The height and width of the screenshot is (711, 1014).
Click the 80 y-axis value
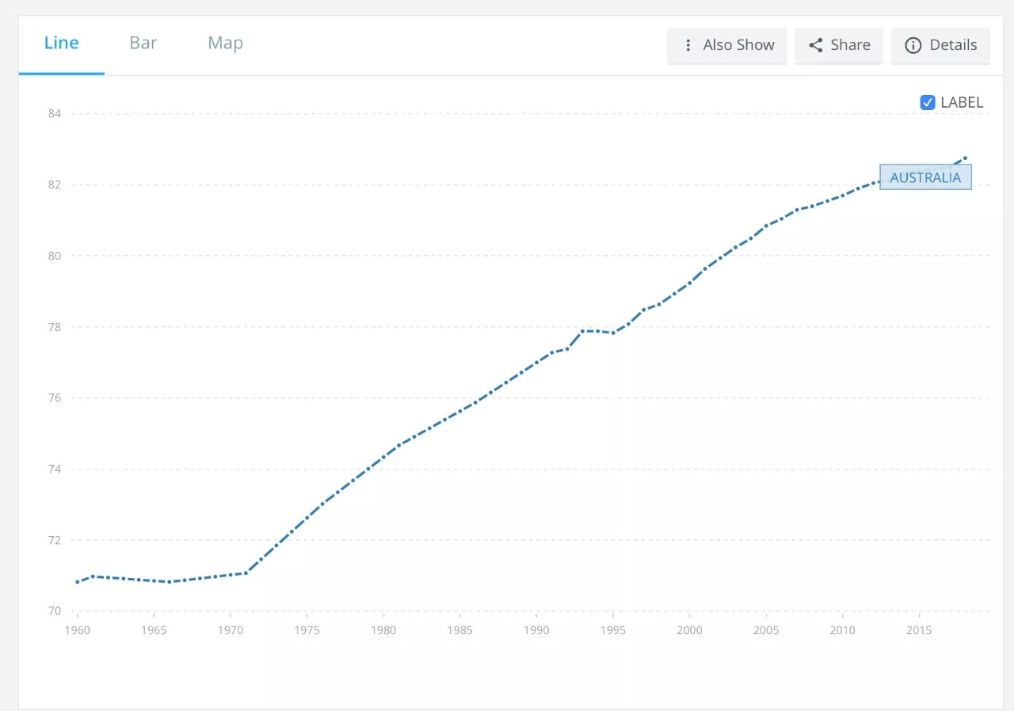point(55,256)
